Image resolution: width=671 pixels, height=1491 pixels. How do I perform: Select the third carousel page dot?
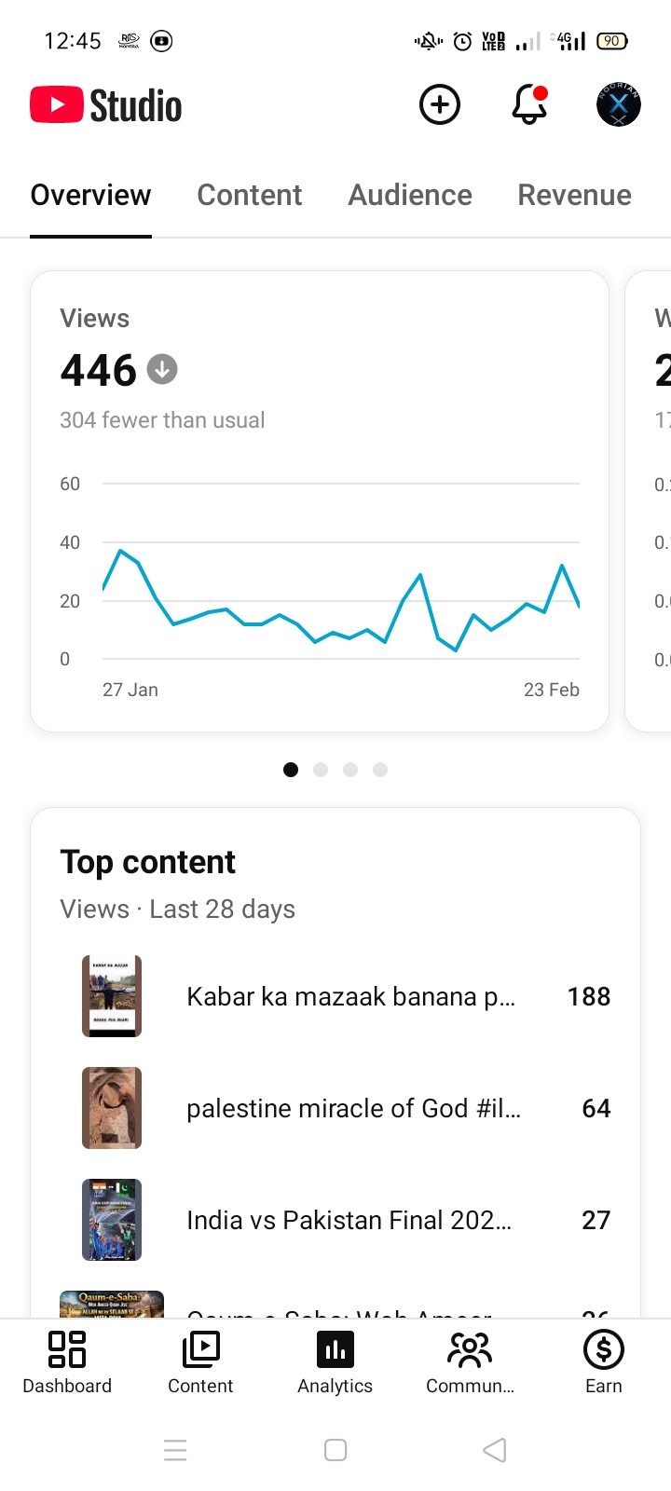[x=350, y=770]
